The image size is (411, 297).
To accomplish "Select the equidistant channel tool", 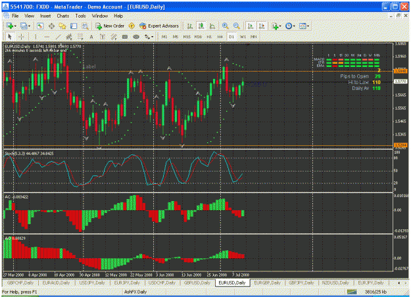I will coord(69,37).
